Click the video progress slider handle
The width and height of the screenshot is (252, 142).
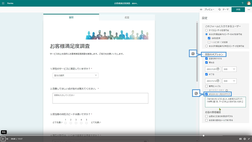pos(203,135)
